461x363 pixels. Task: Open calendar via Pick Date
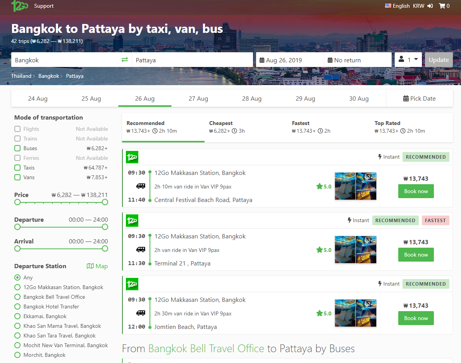(x=419, y=98)
